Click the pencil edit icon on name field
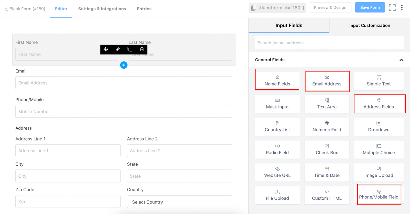The width and height of the screenshot is (410, 214). pyautogui.click(x=118, y=49)
